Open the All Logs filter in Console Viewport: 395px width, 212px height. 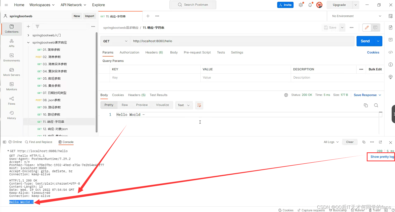click(331, 142)
